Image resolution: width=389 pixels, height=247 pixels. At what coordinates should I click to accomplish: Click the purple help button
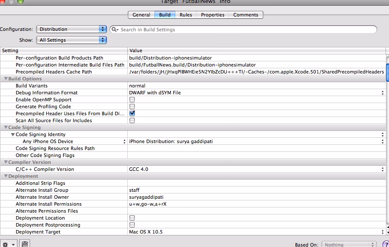click(x=386, y=244)
